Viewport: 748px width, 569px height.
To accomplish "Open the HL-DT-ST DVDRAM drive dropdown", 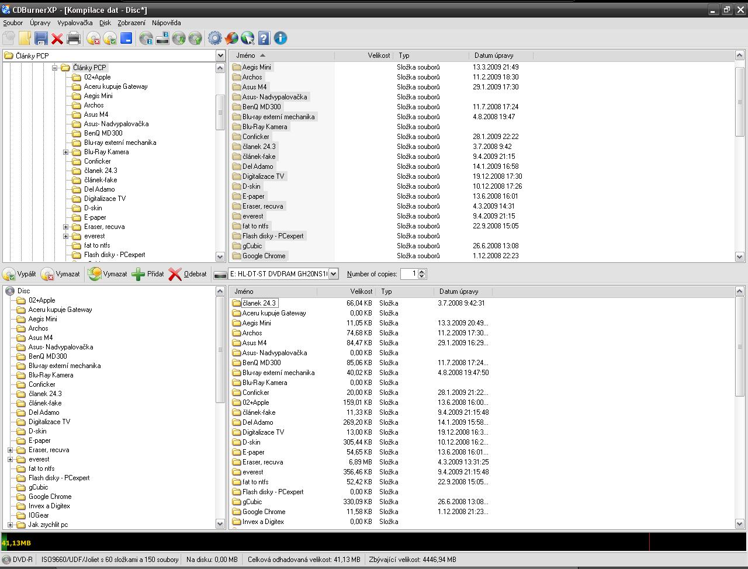I will (x=333, y=274).
